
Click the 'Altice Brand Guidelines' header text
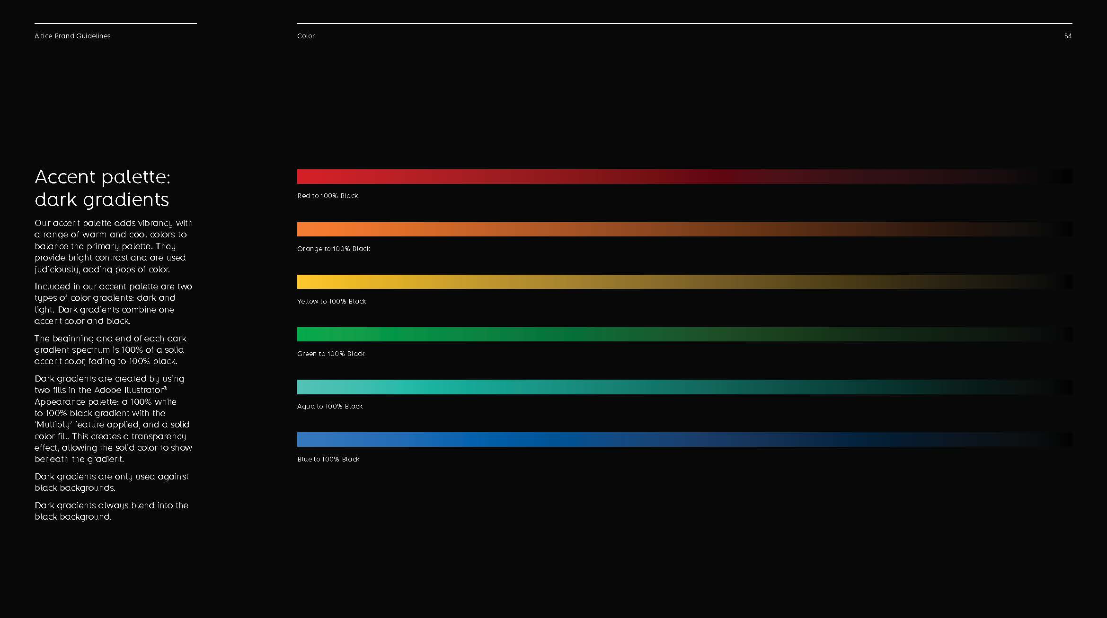click(72, 36)
